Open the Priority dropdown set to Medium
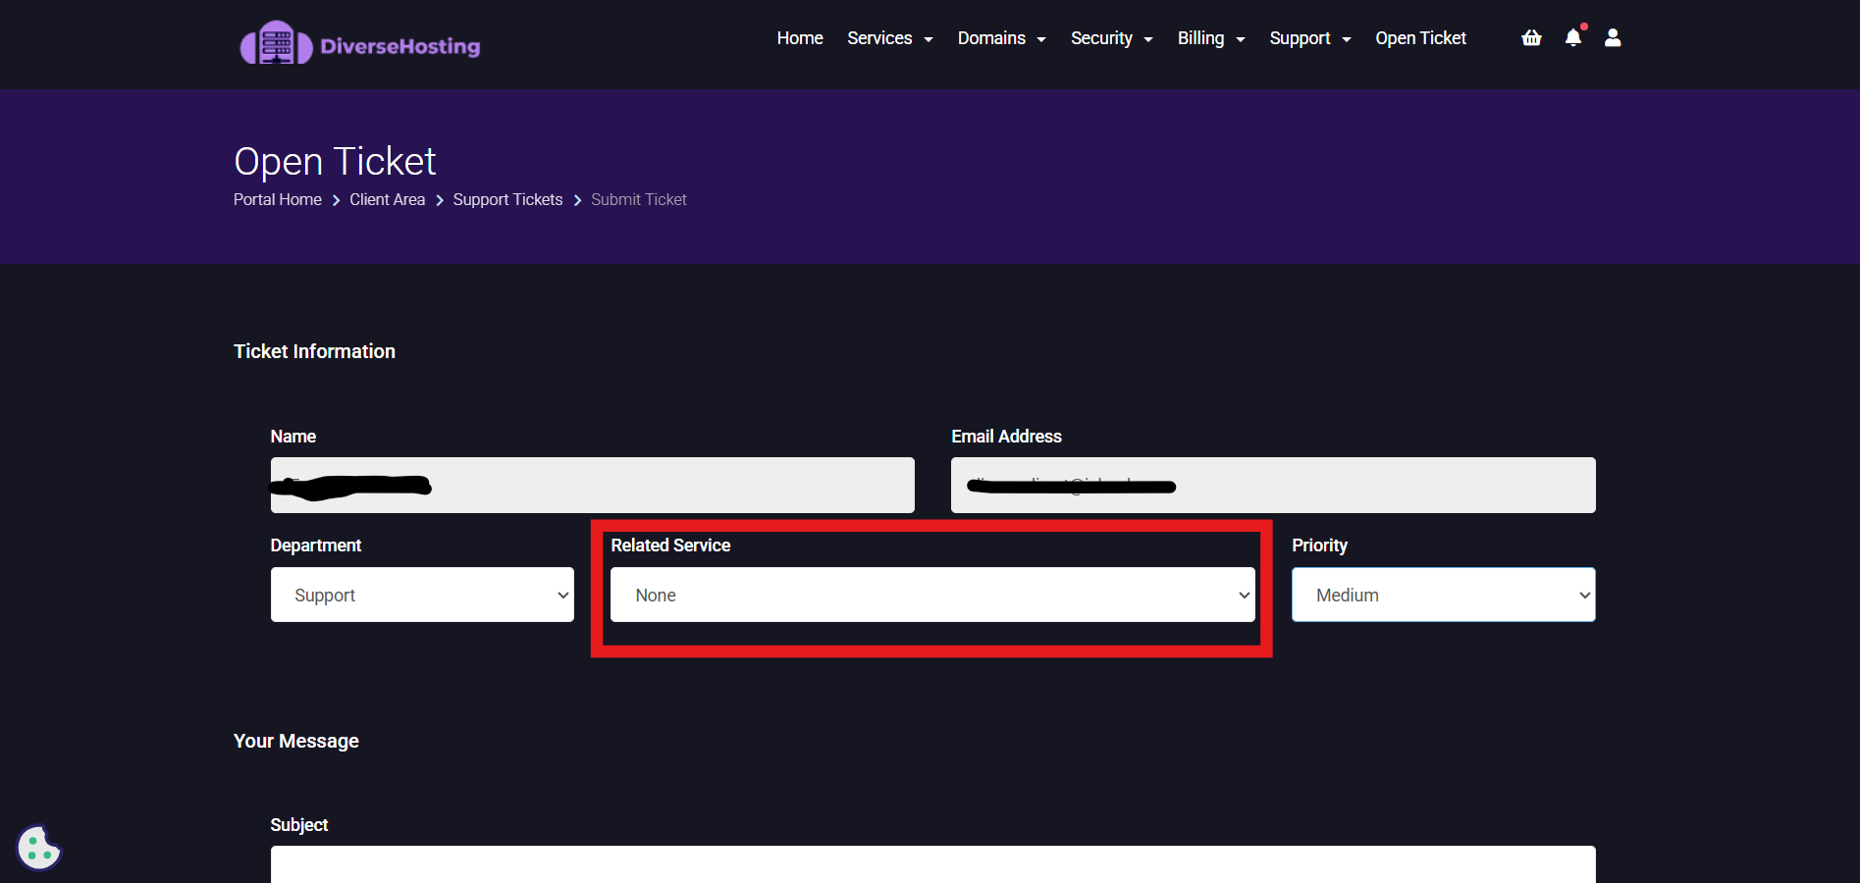Image resolution: width=1860 pixels, height=883 pixels. [x=1443, y=595]
